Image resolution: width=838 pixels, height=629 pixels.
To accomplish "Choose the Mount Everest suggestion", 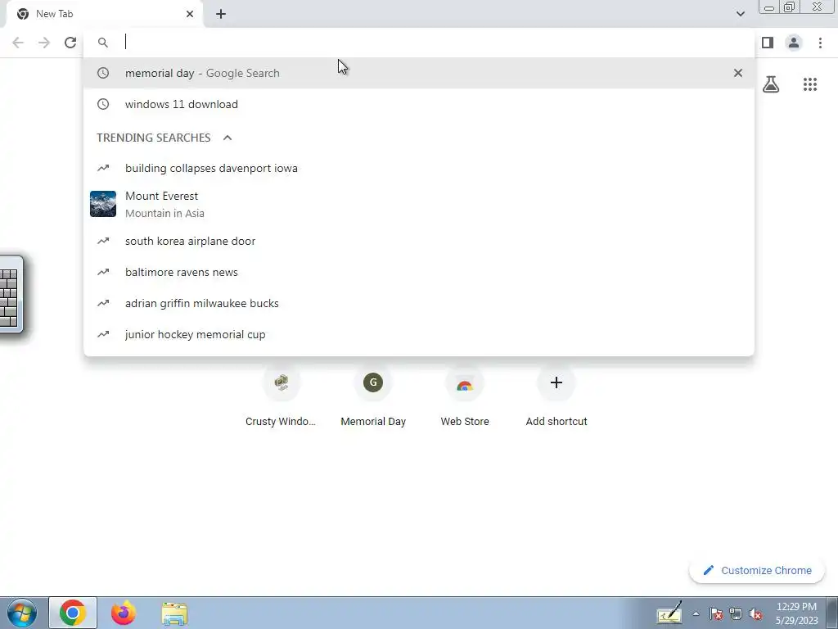I will point(419,204).
